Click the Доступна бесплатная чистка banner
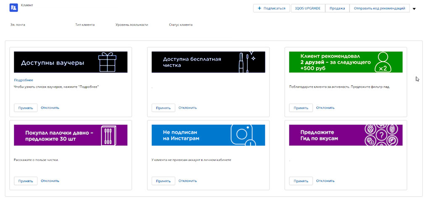 (208, 62)
